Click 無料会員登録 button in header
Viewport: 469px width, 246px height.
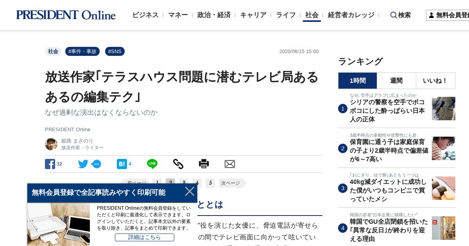pyautogui.click(x=448, y=15)
